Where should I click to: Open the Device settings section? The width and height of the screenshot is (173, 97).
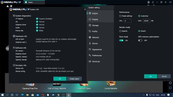pos(100,43)
